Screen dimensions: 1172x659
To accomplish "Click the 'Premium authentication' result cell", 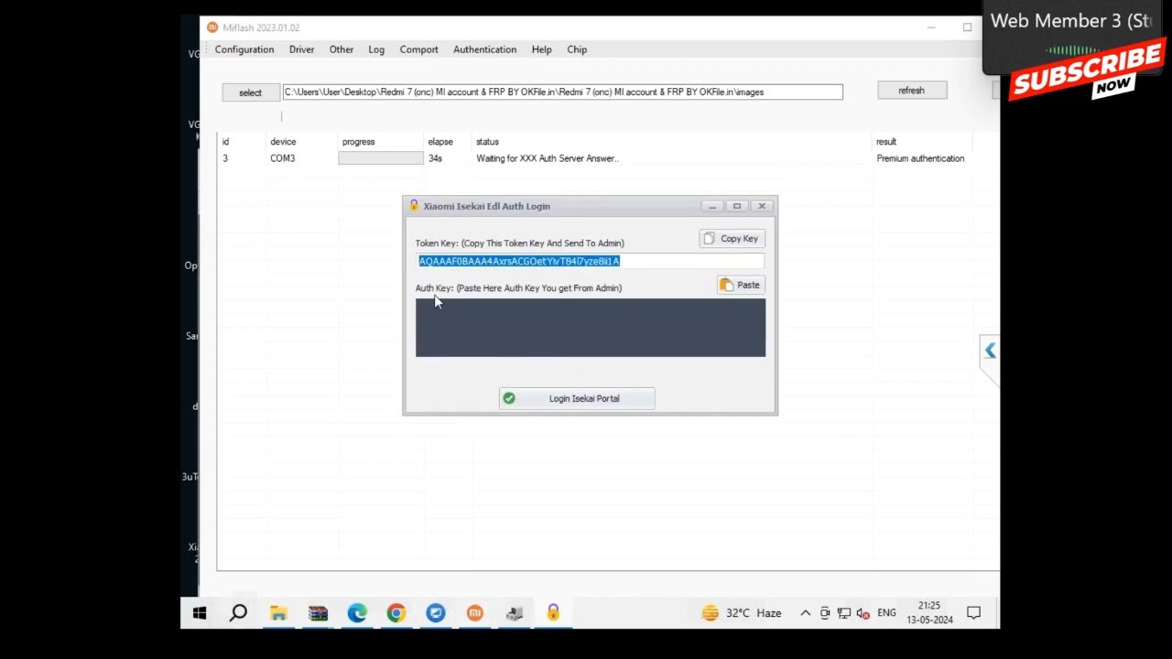I will (920, 158).
